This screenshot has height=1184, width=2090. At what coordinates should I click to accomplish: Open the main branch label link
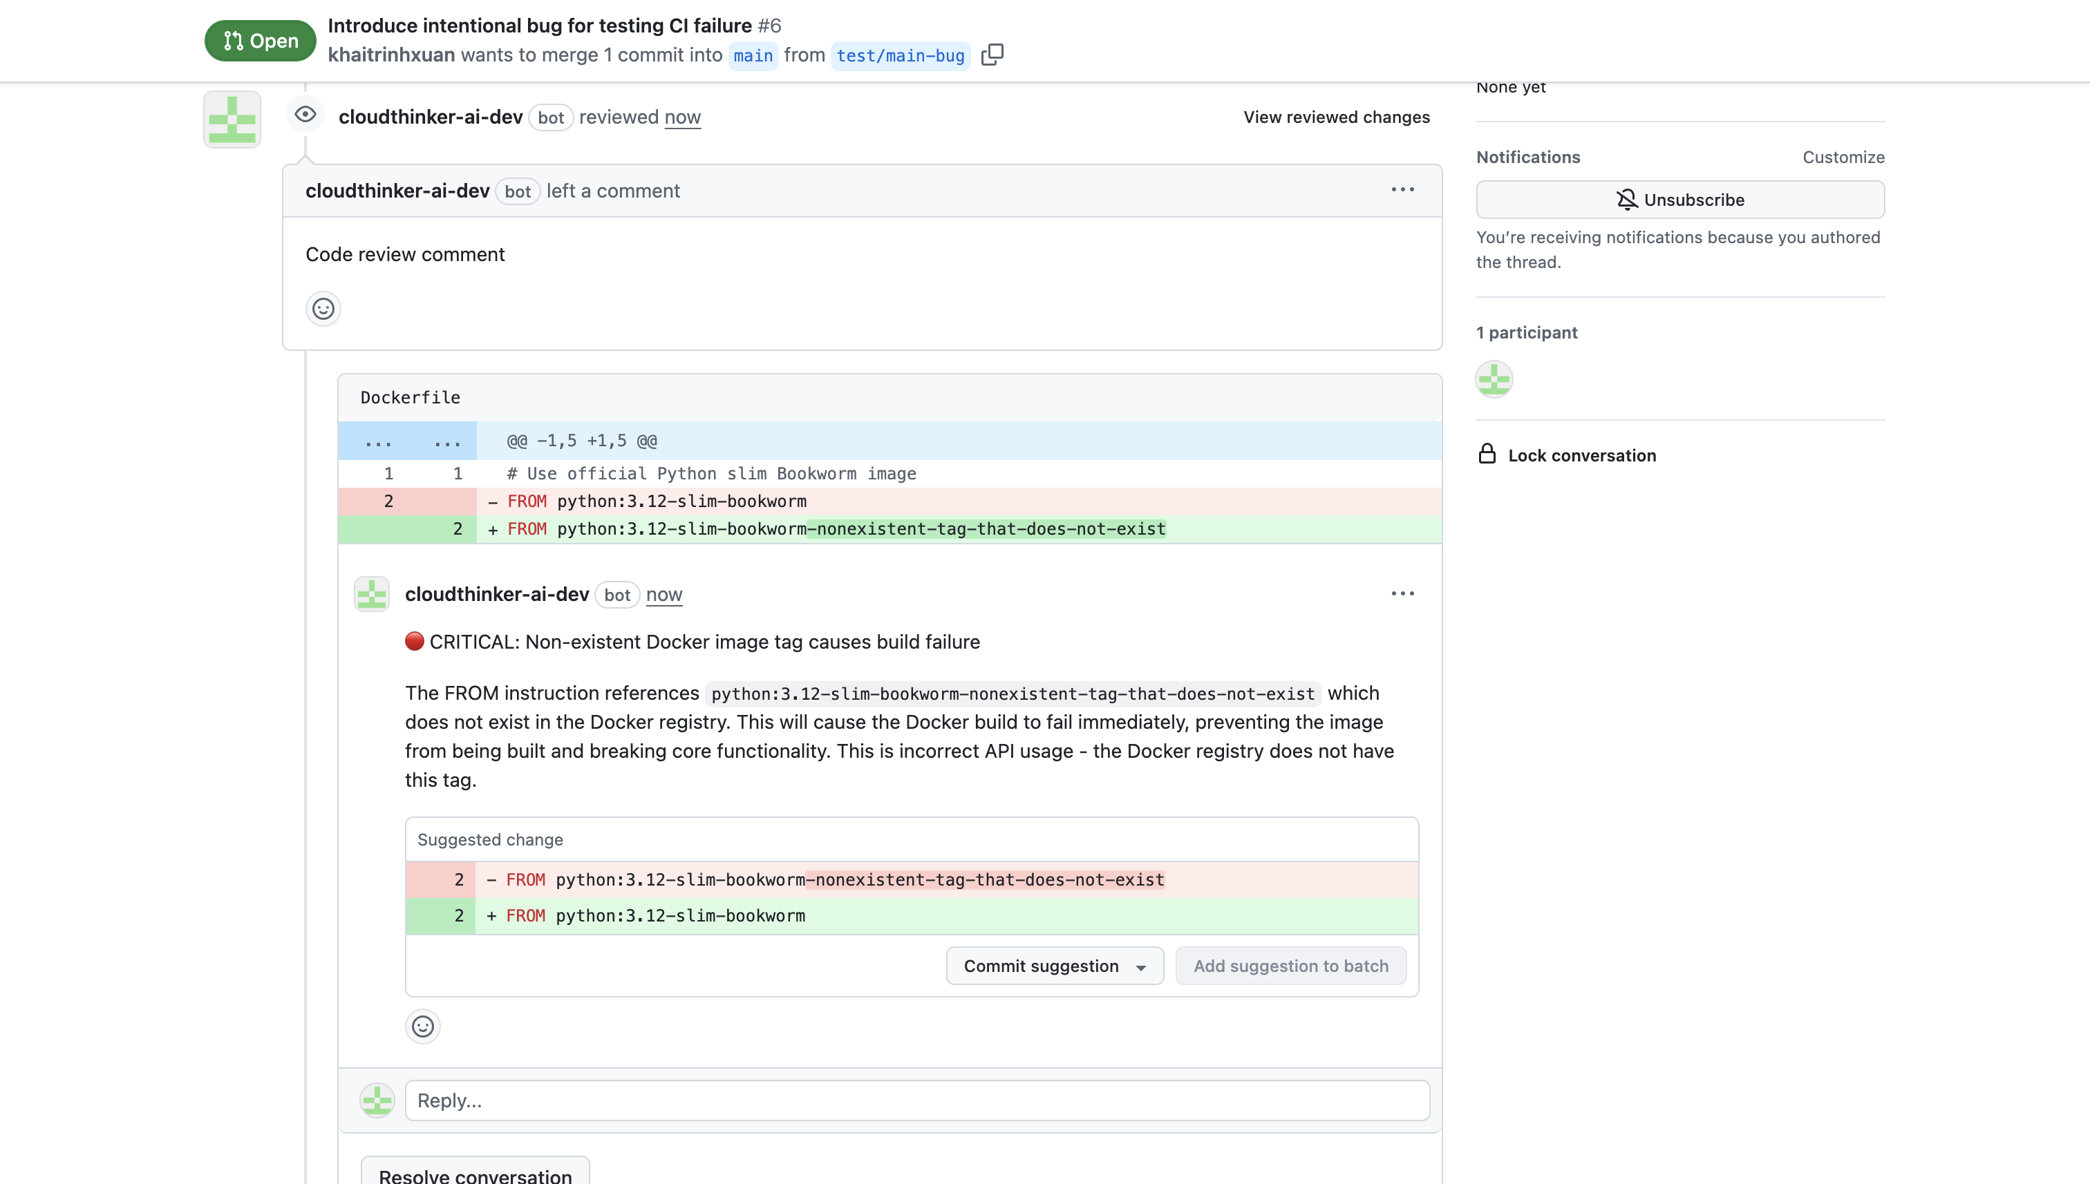click(x=753, y=55)
